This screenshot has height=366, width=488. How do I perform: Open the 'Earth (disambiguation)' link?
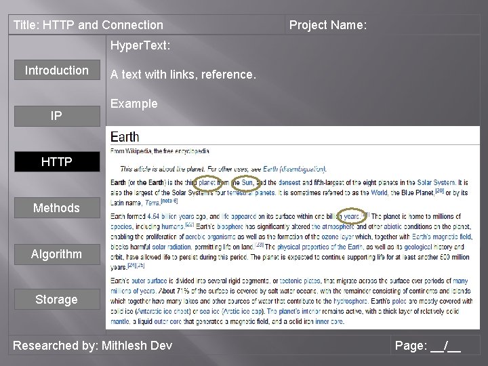[x=294, y=169]
